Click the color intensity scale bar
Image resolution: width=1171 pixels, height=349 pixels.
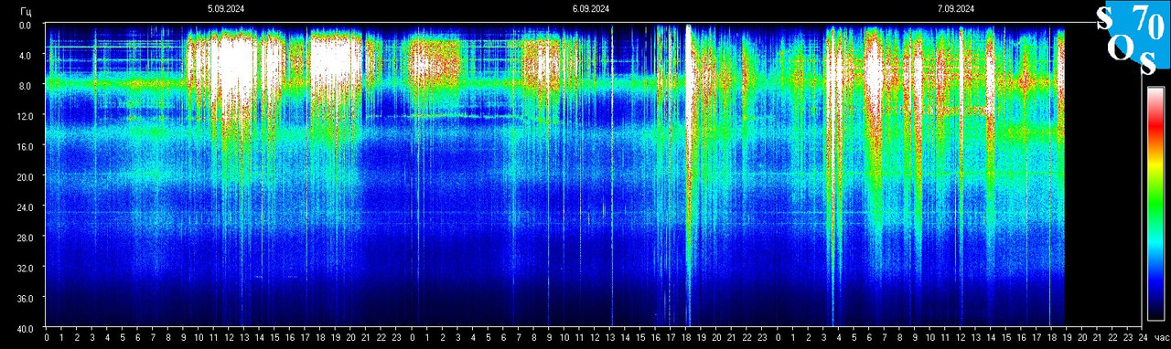click(x=1156, y=204)
